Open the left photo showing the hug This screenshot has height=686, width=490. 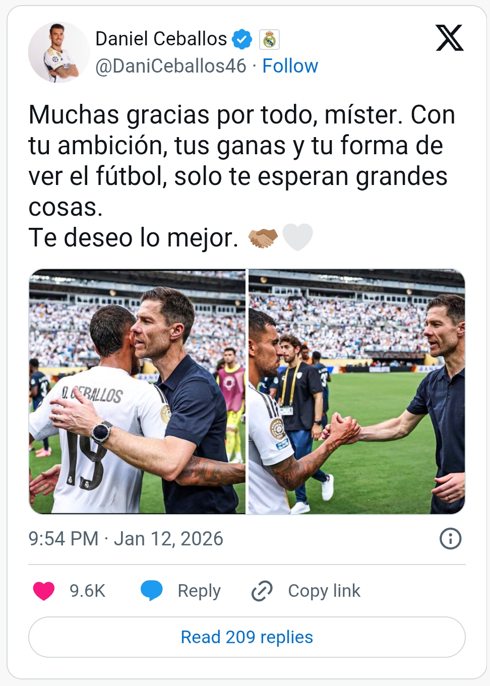click(137, 392)
